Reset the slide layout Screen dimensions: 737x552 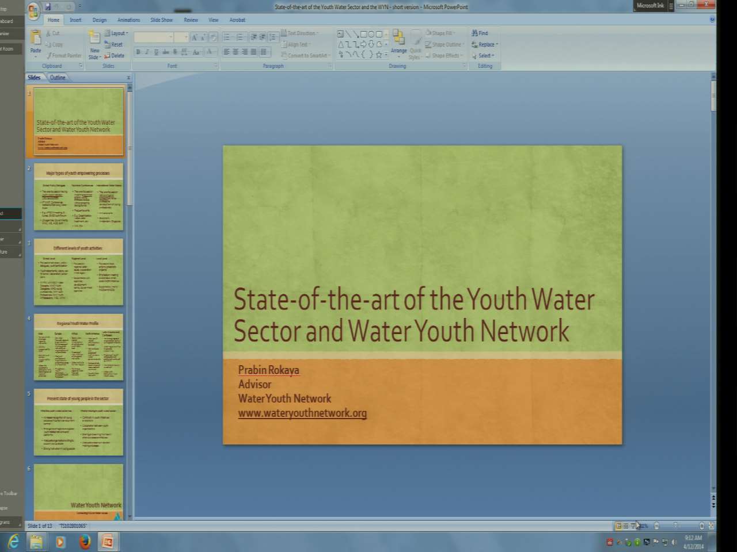[x=113, y=44]
